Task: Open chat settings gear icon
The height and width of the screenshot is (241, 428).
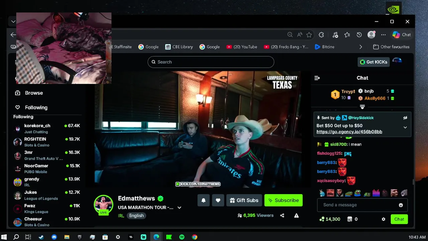Action: (x=384, y=219)
